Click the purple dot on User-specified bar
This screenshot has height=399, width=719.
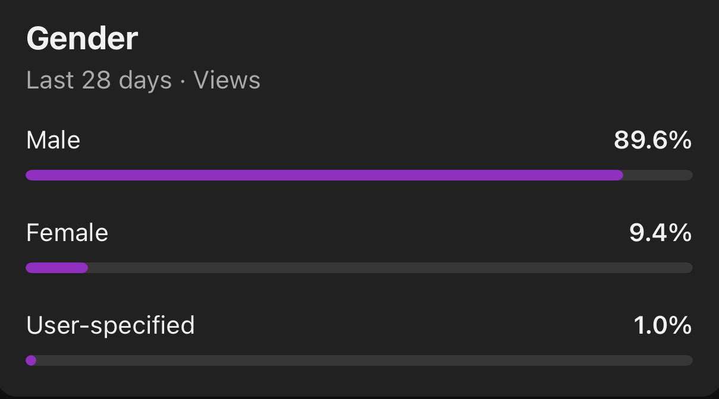(x=31, y=360)
